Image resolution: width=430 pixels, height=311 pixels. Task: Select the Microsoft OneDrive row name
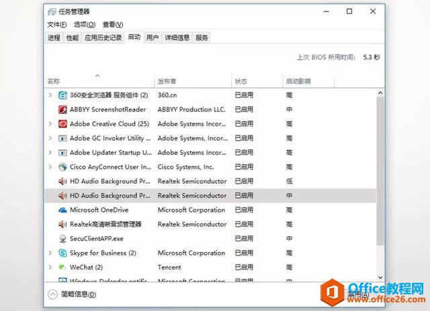99,210
